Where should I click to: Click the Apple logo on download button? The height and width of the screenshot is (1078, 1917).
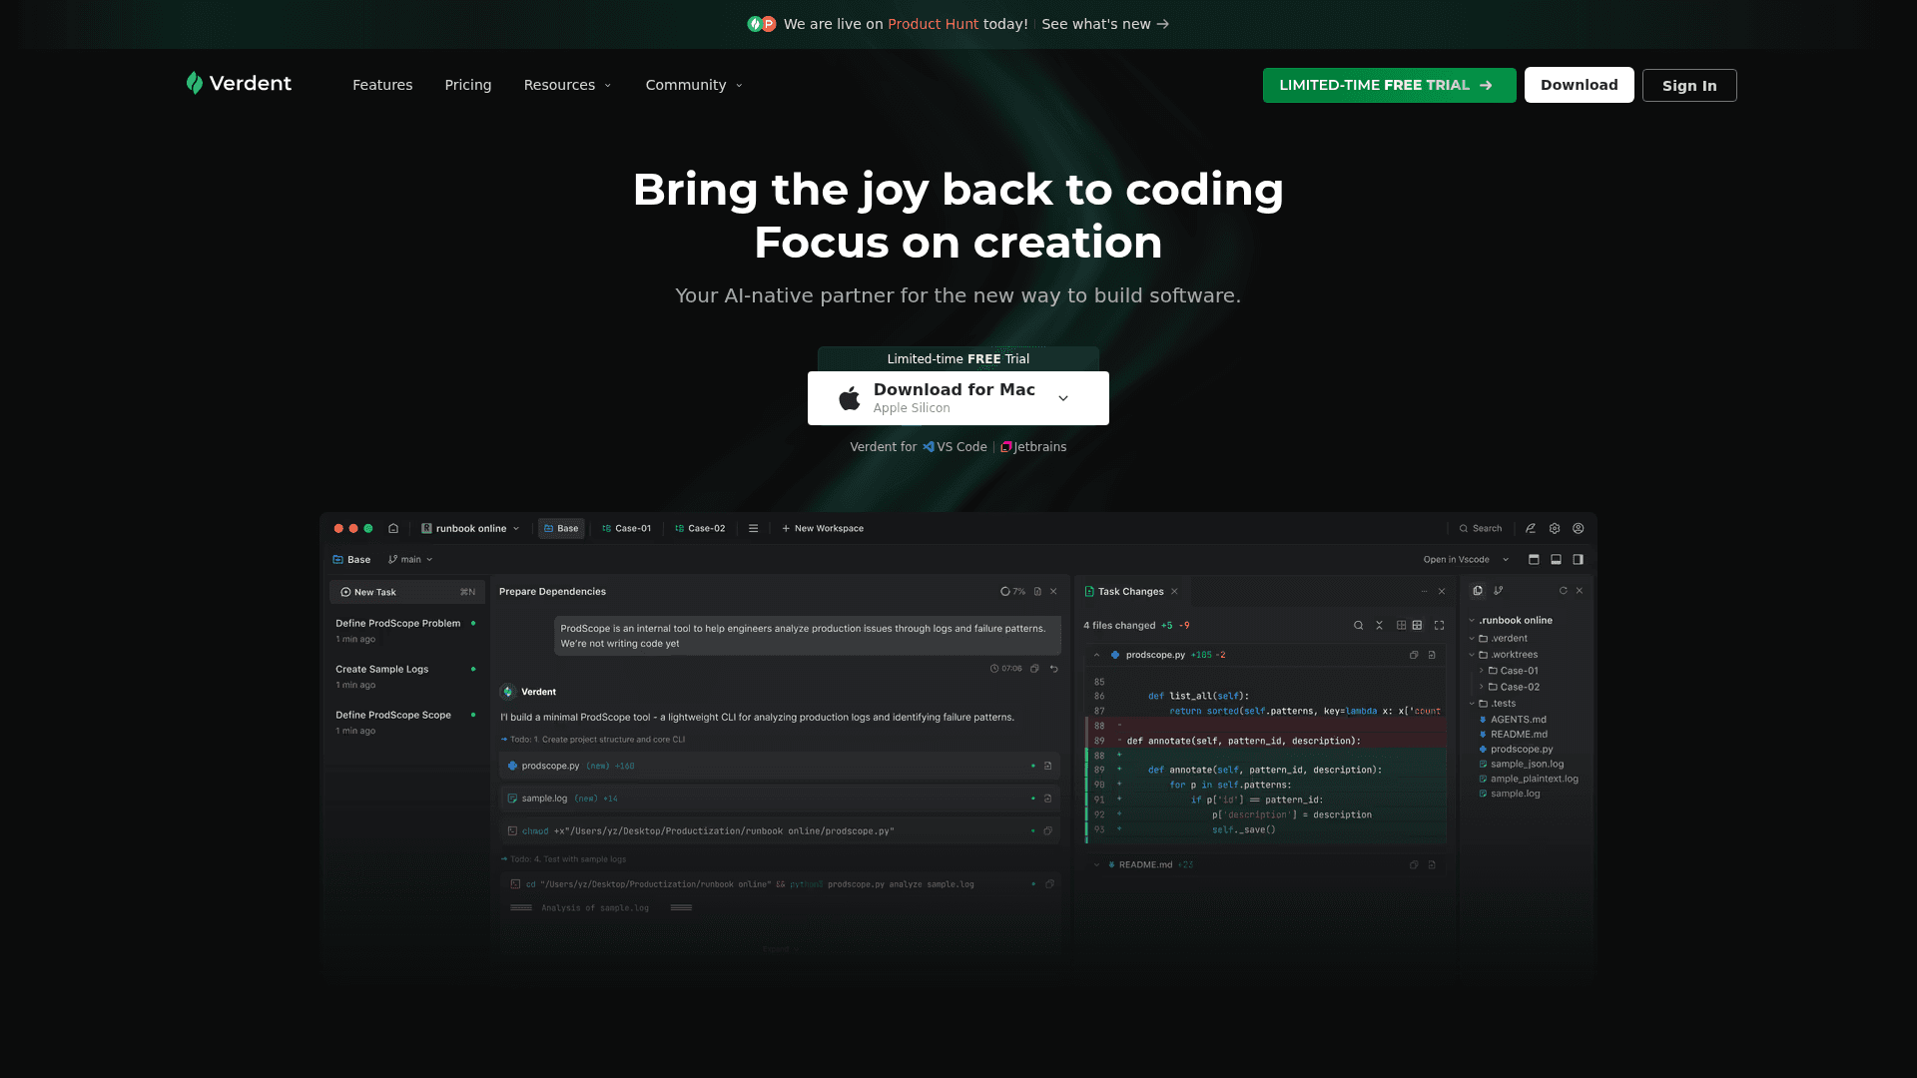[850, 398]
